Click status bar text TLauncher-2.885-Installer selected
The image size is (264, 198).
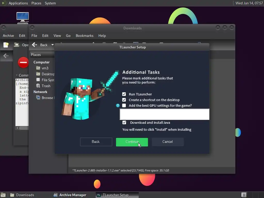coord(121,170)
